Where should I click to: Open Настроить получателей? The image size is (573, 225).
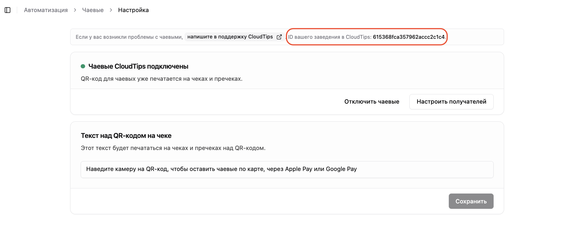[451, 102]
